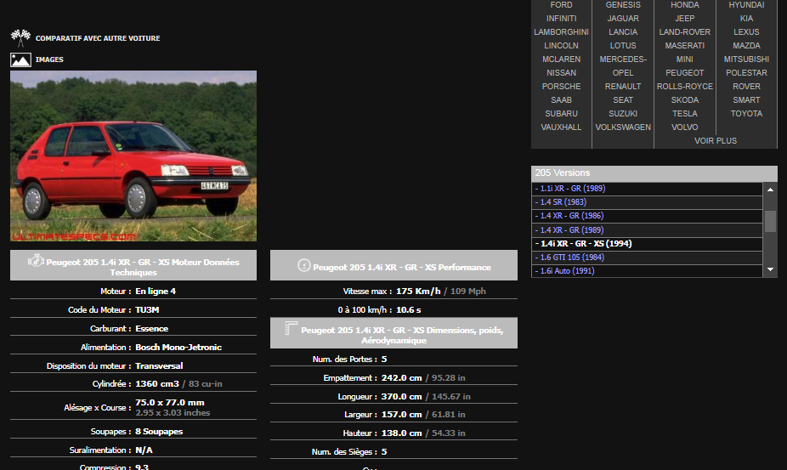This screenshot has width=787, height=470.
Task: Choose the HYUNDAI brand
Action: pos(746,5)
